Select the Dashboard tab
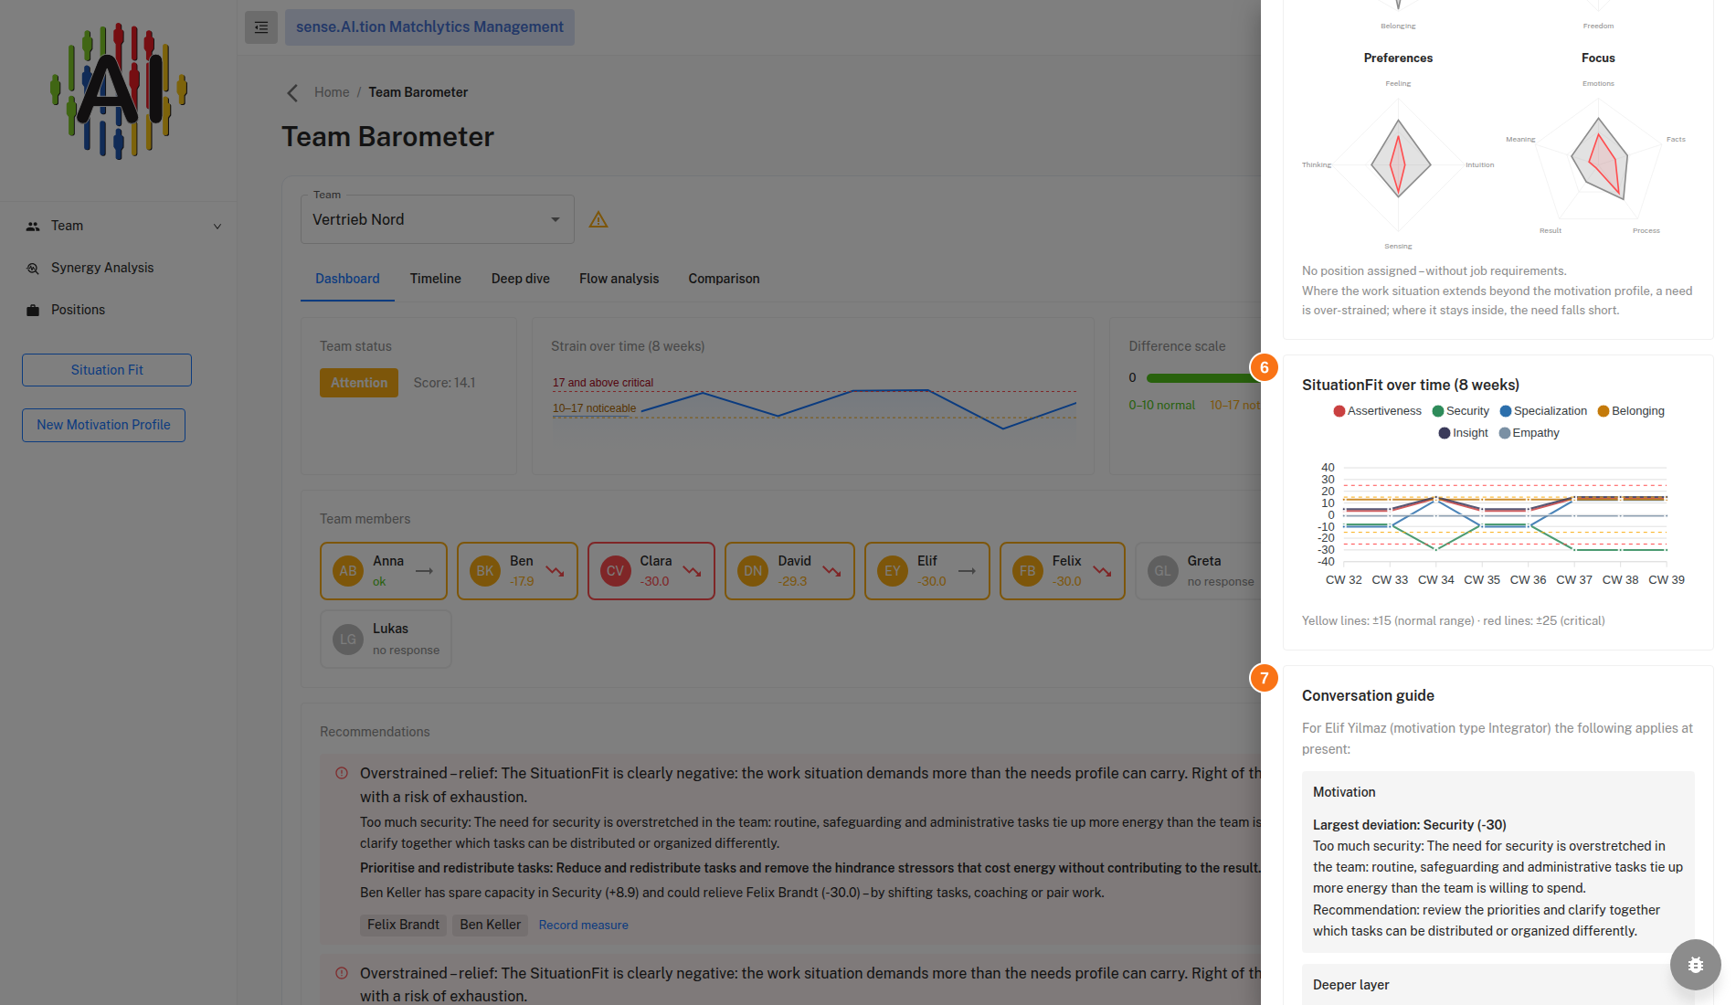 [x=347, y=279]
